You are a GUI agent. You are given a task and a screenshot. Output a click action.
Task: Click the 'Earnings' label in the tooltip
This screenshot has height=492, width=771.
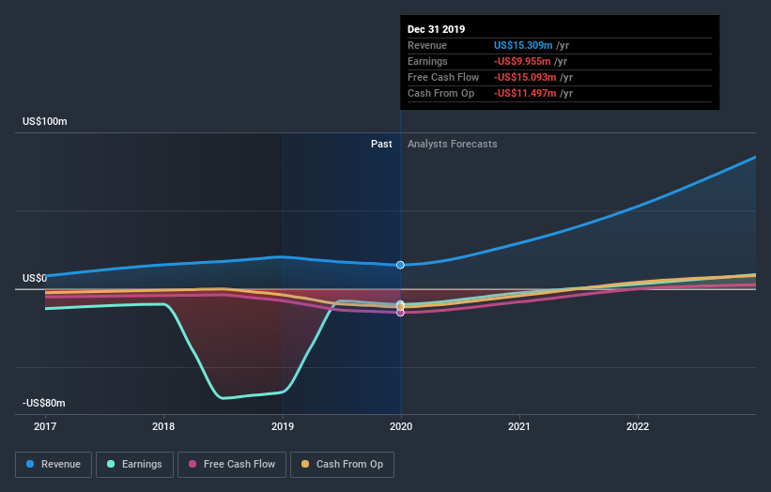pyautogui.click(x=427, y=61)
